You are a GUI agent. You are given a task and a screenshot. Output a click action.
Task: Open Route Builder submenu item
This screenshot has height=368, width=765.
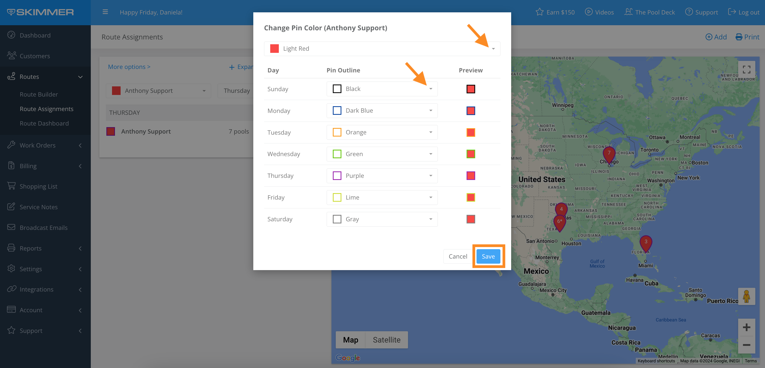pyautogui.click(x=39, y=94)
